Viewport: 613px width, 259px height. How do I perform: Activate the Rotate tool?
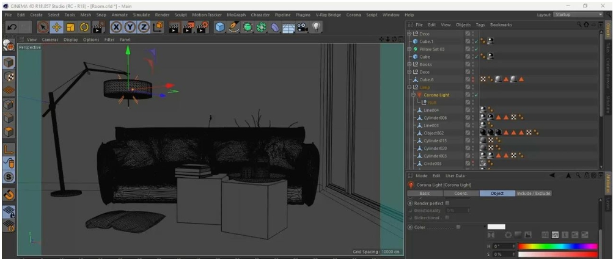pos(84,27)
